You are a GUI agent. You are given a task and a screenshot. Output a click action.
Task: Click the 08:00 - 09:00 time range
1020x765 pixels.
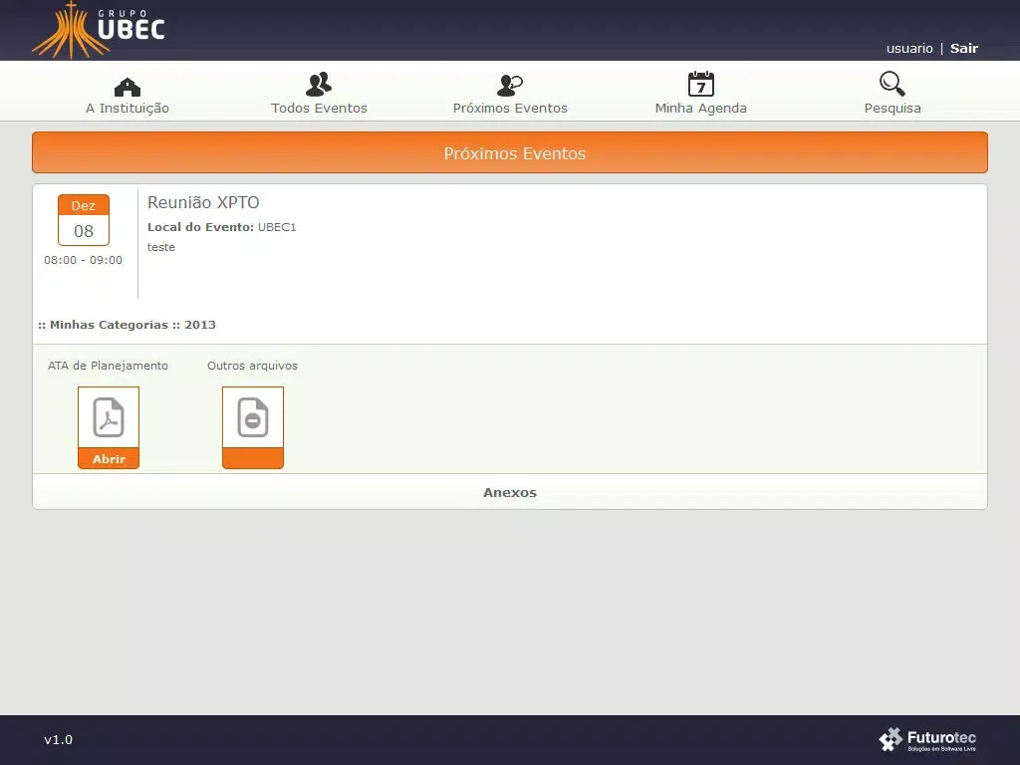click(83, 260)
